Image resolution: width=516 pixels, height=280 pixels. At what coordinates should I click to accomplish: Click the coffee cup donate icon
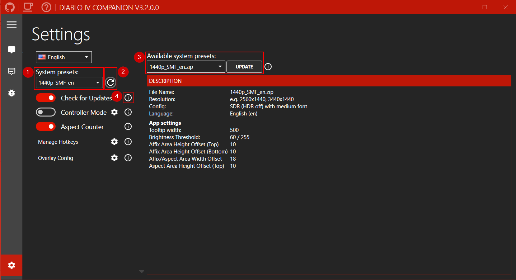pyautogui.click(x=28, y=7)
